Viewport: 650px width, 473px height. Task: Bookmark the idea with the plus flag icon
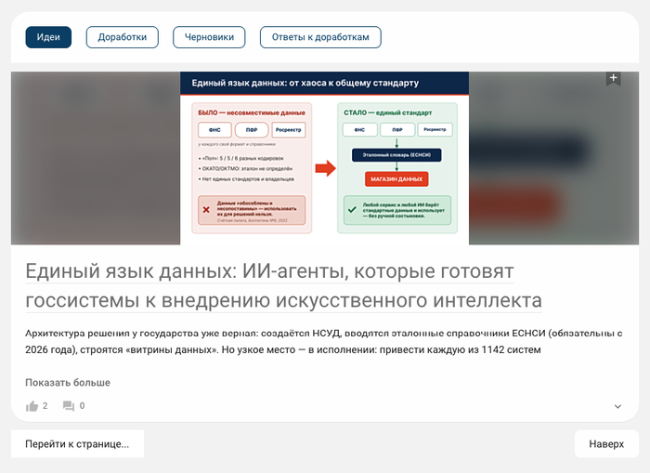pos(613,78)
